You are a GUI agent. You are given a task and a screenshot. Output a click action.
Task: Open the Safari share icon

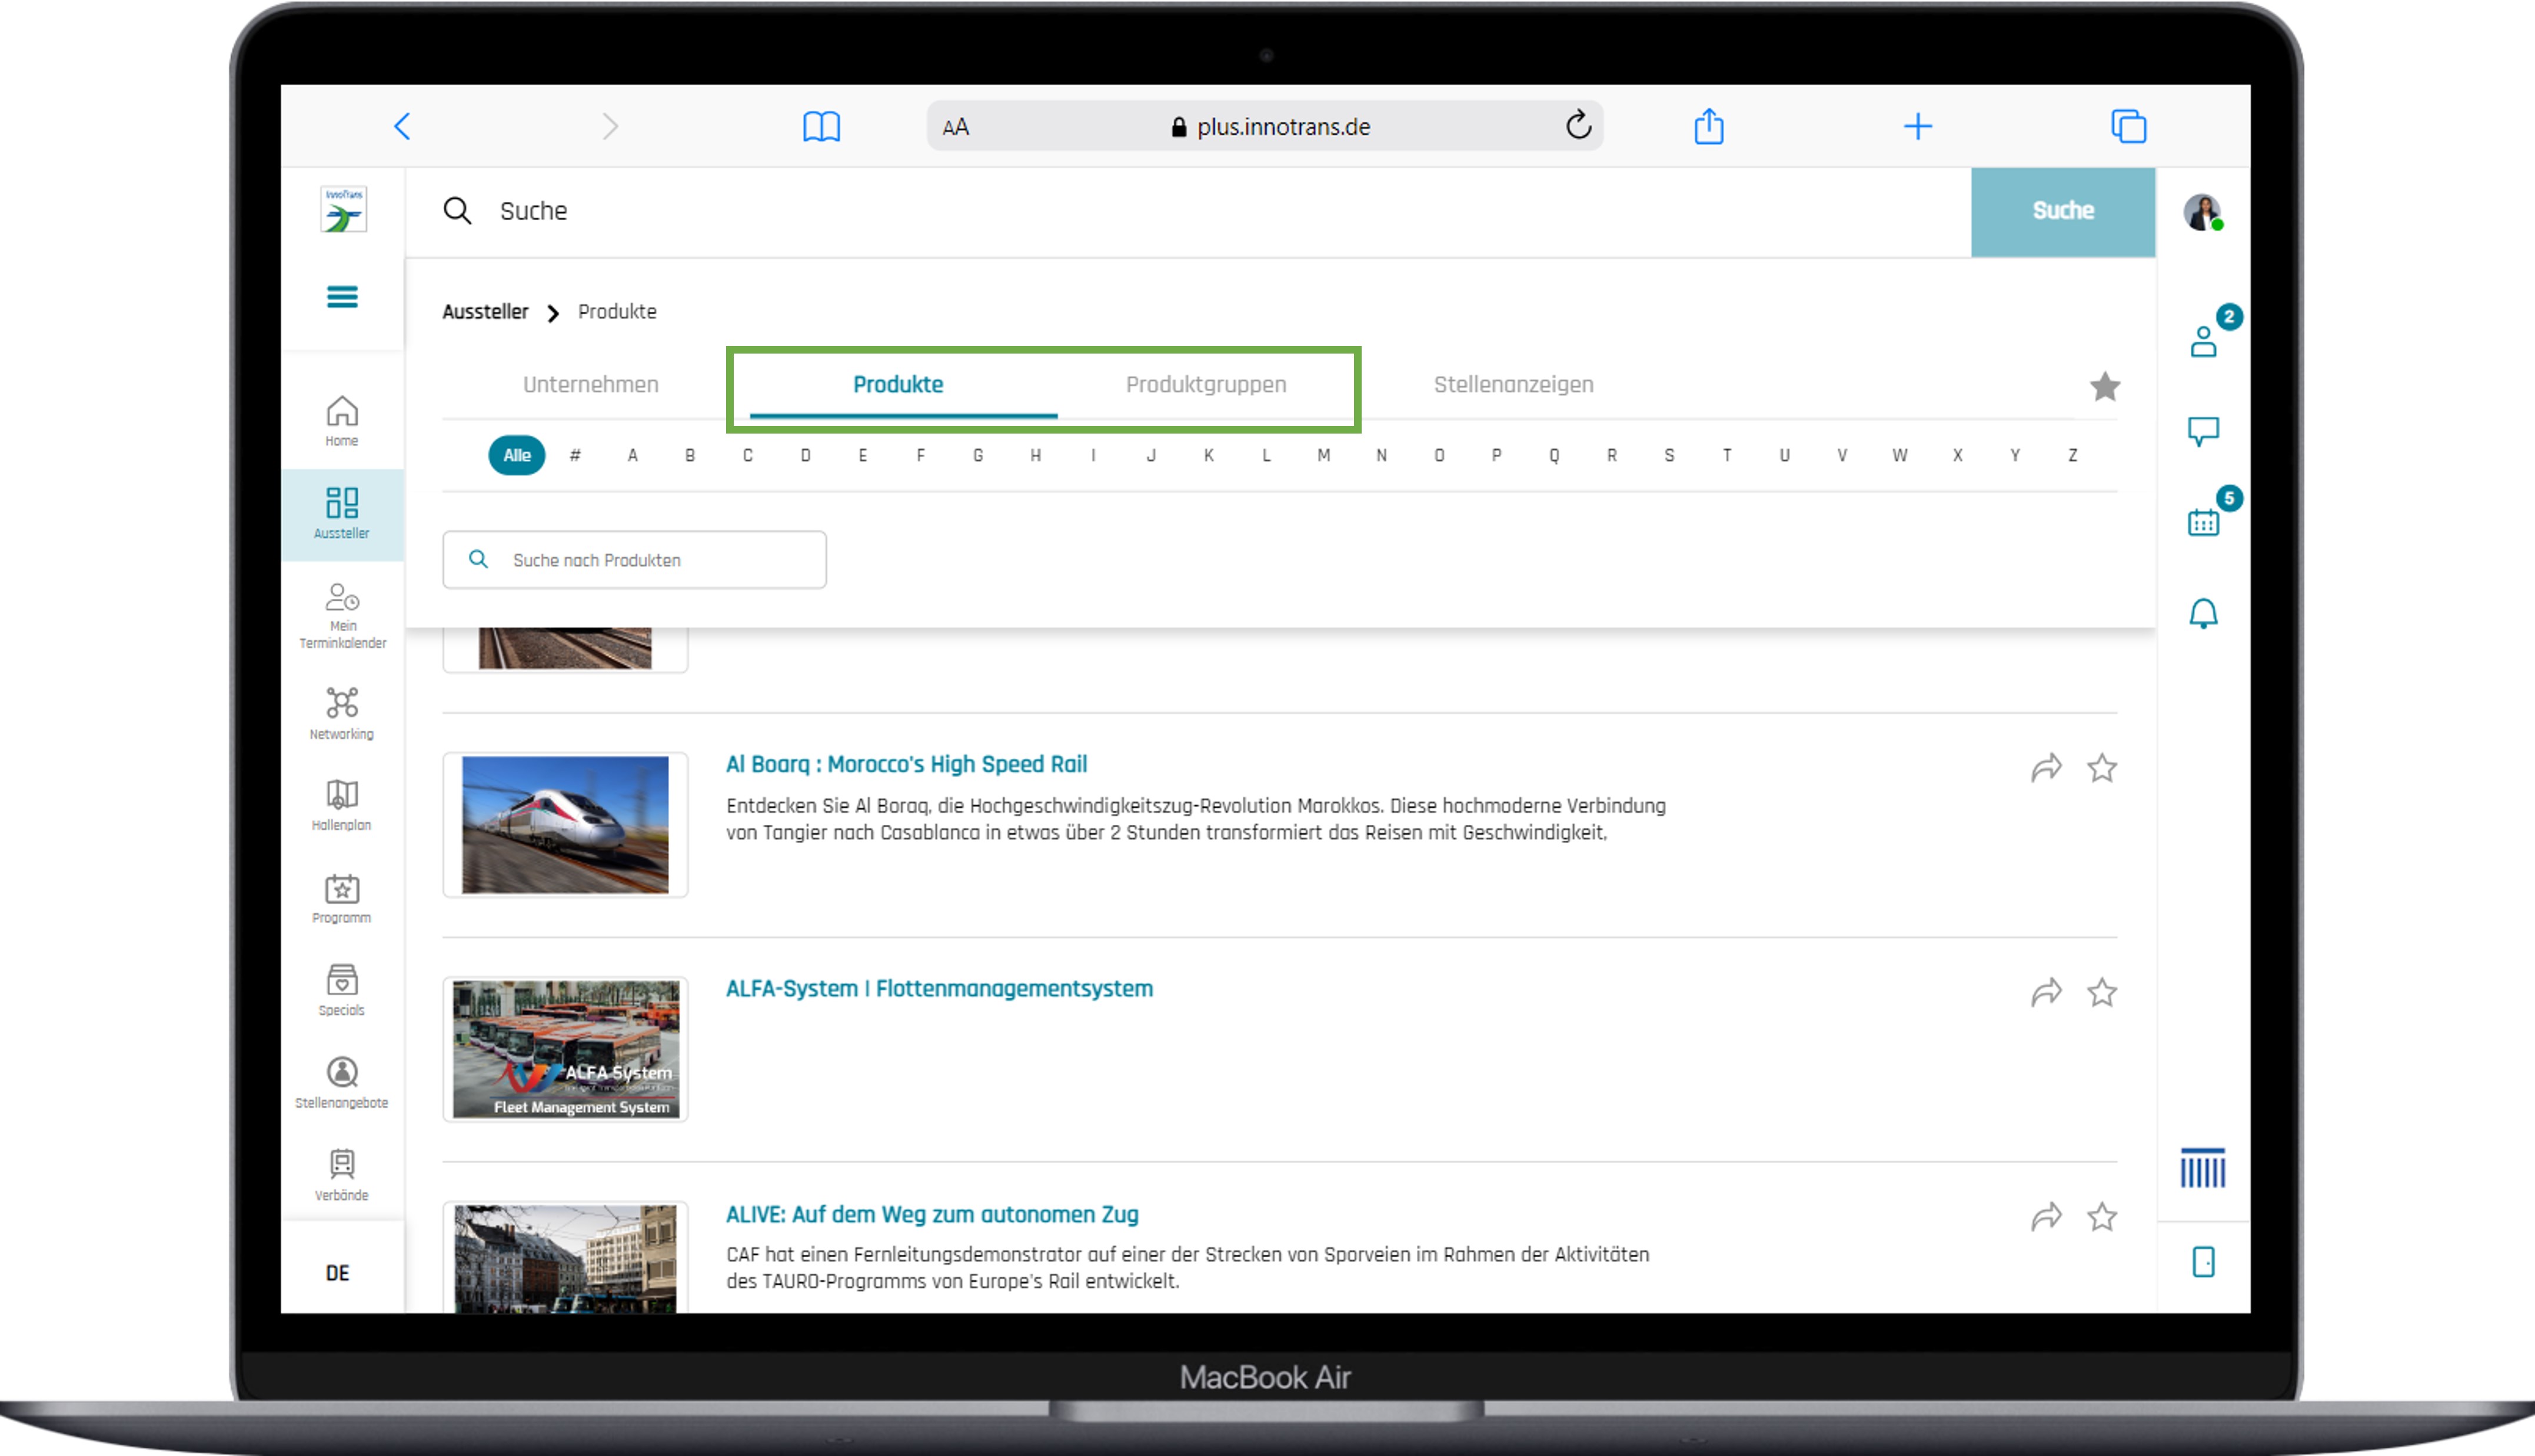pyautogui.click(x=1709, y=126)
